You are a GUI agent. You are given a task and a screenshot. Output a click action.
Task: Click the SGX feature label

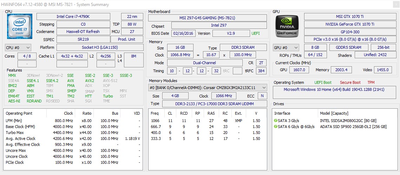coord(88,101)
